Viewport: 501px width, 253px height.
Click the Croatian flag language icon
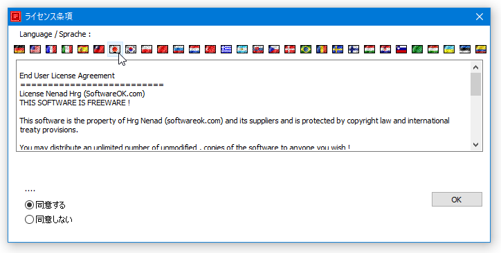pos(385,49)
